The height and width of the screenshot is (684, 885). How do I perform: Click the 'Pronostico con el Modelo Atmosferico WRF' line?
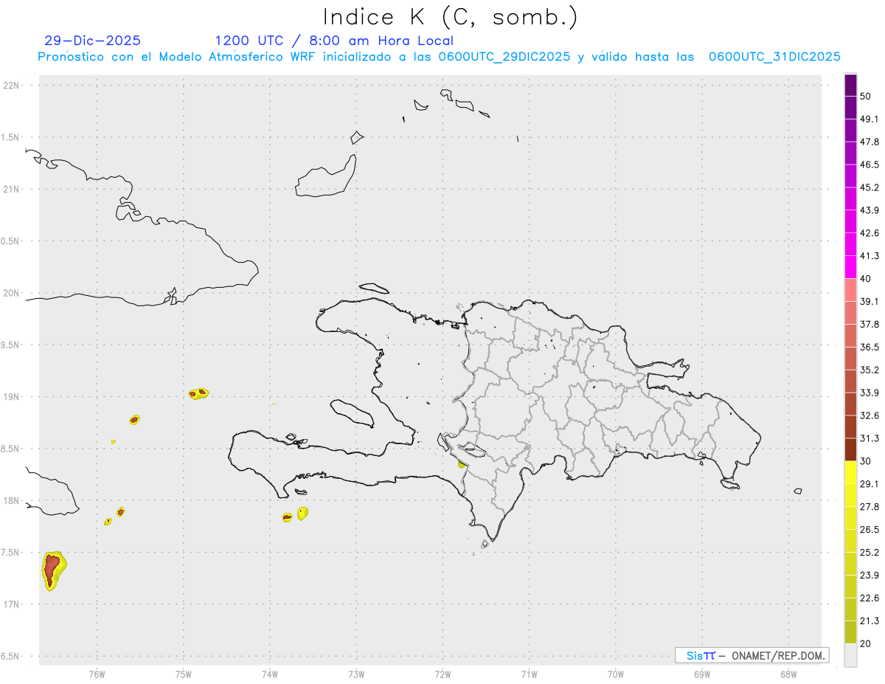coord(439,57)
